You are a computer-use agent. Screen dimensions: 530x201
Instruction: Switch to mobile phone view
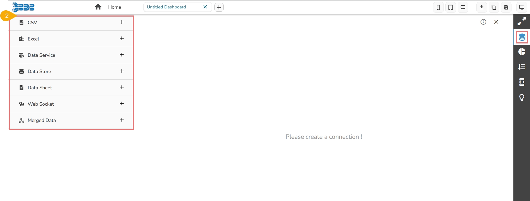click(438, 7)
